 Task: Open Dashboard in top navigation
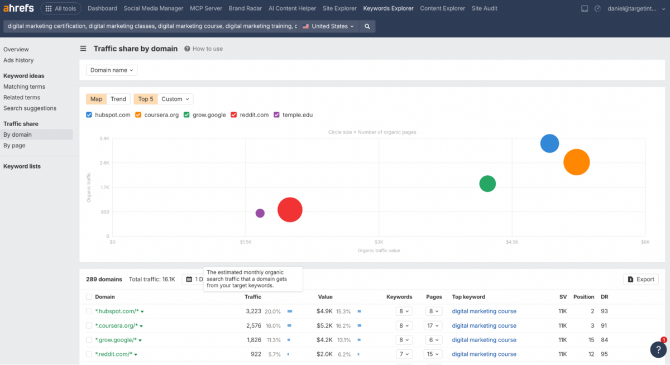point(102,8)
